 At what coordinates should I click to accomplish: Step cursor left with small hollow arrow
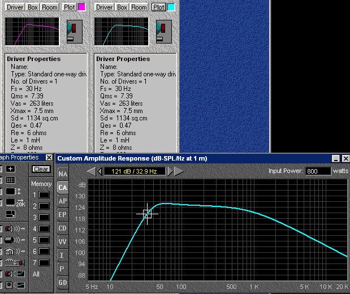pos(100,171)
